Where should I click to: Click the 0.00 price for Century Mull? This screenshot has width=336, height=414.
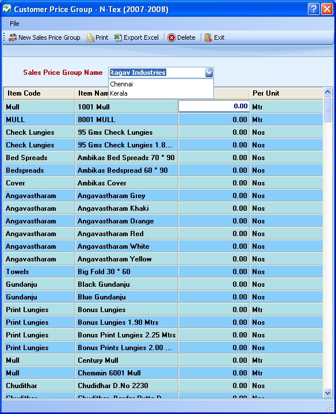click(214, 360)
